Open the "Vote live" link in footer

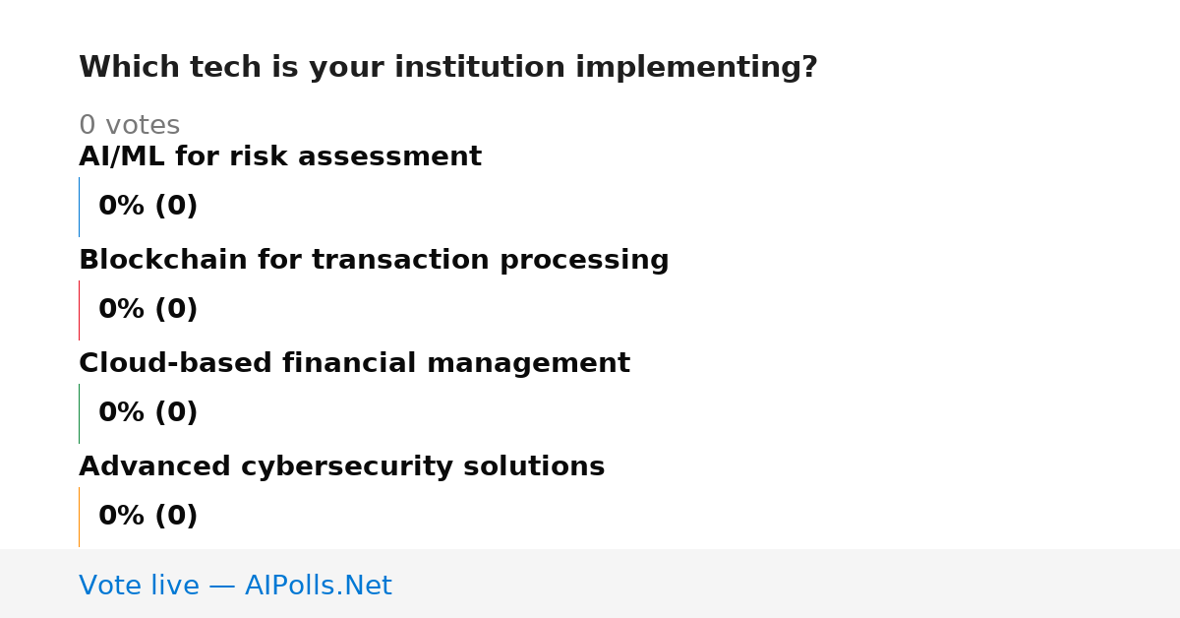coord(139,587)
